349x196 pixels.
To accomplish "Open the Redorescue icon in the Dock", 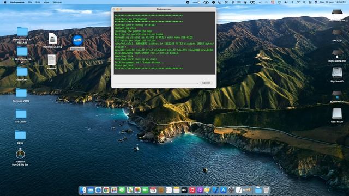I will click(x=247, y=190).
